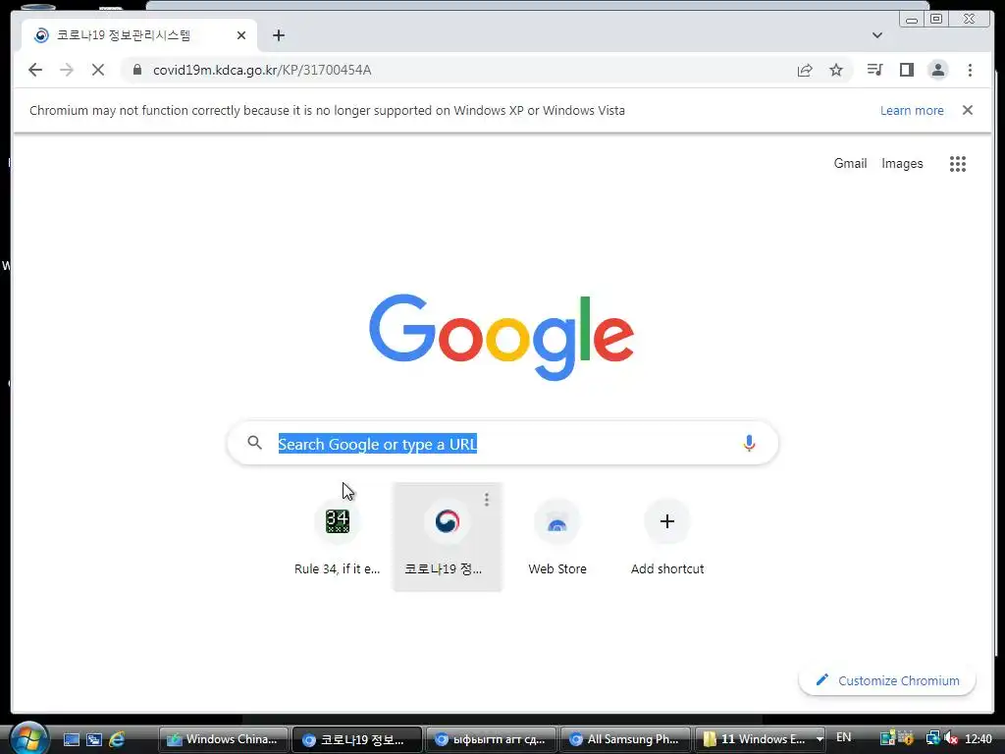The height and width of the screenshot is (754, 1005).
Task: Open the profile avatar menu
Action: [x=937, y=70]
